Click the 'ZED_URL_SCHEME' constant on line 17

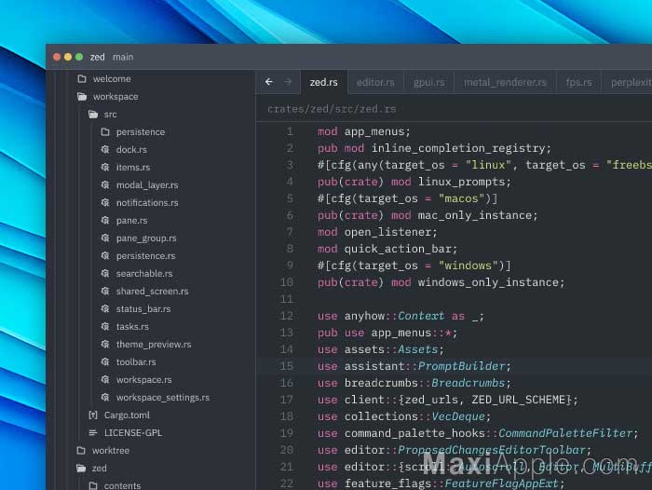click(519, 400)
